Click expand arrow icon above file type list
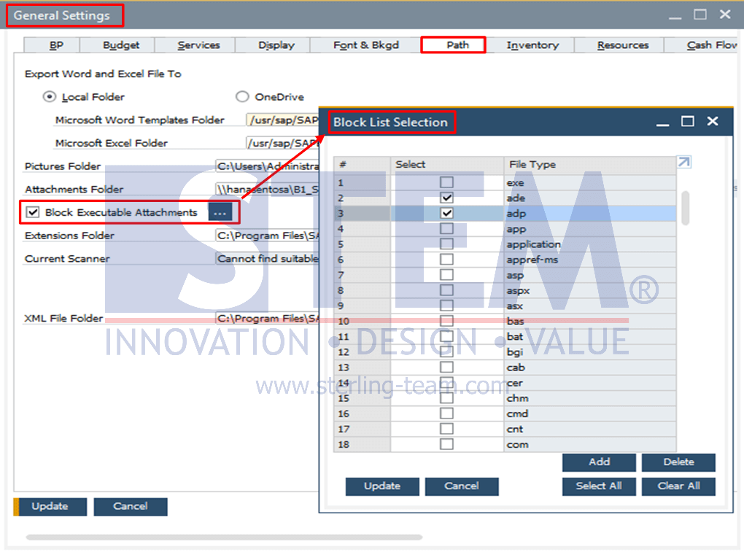The width and height of the screenshot is (744, 552). click(683, 162)
